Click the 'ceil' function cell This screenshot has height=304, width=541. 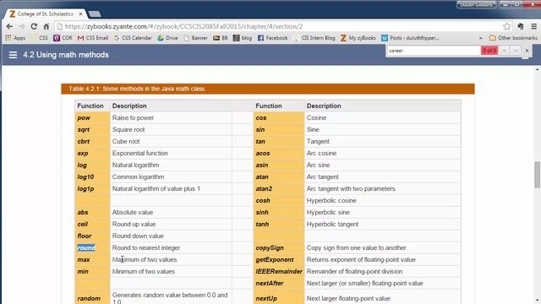coord(92,224)
